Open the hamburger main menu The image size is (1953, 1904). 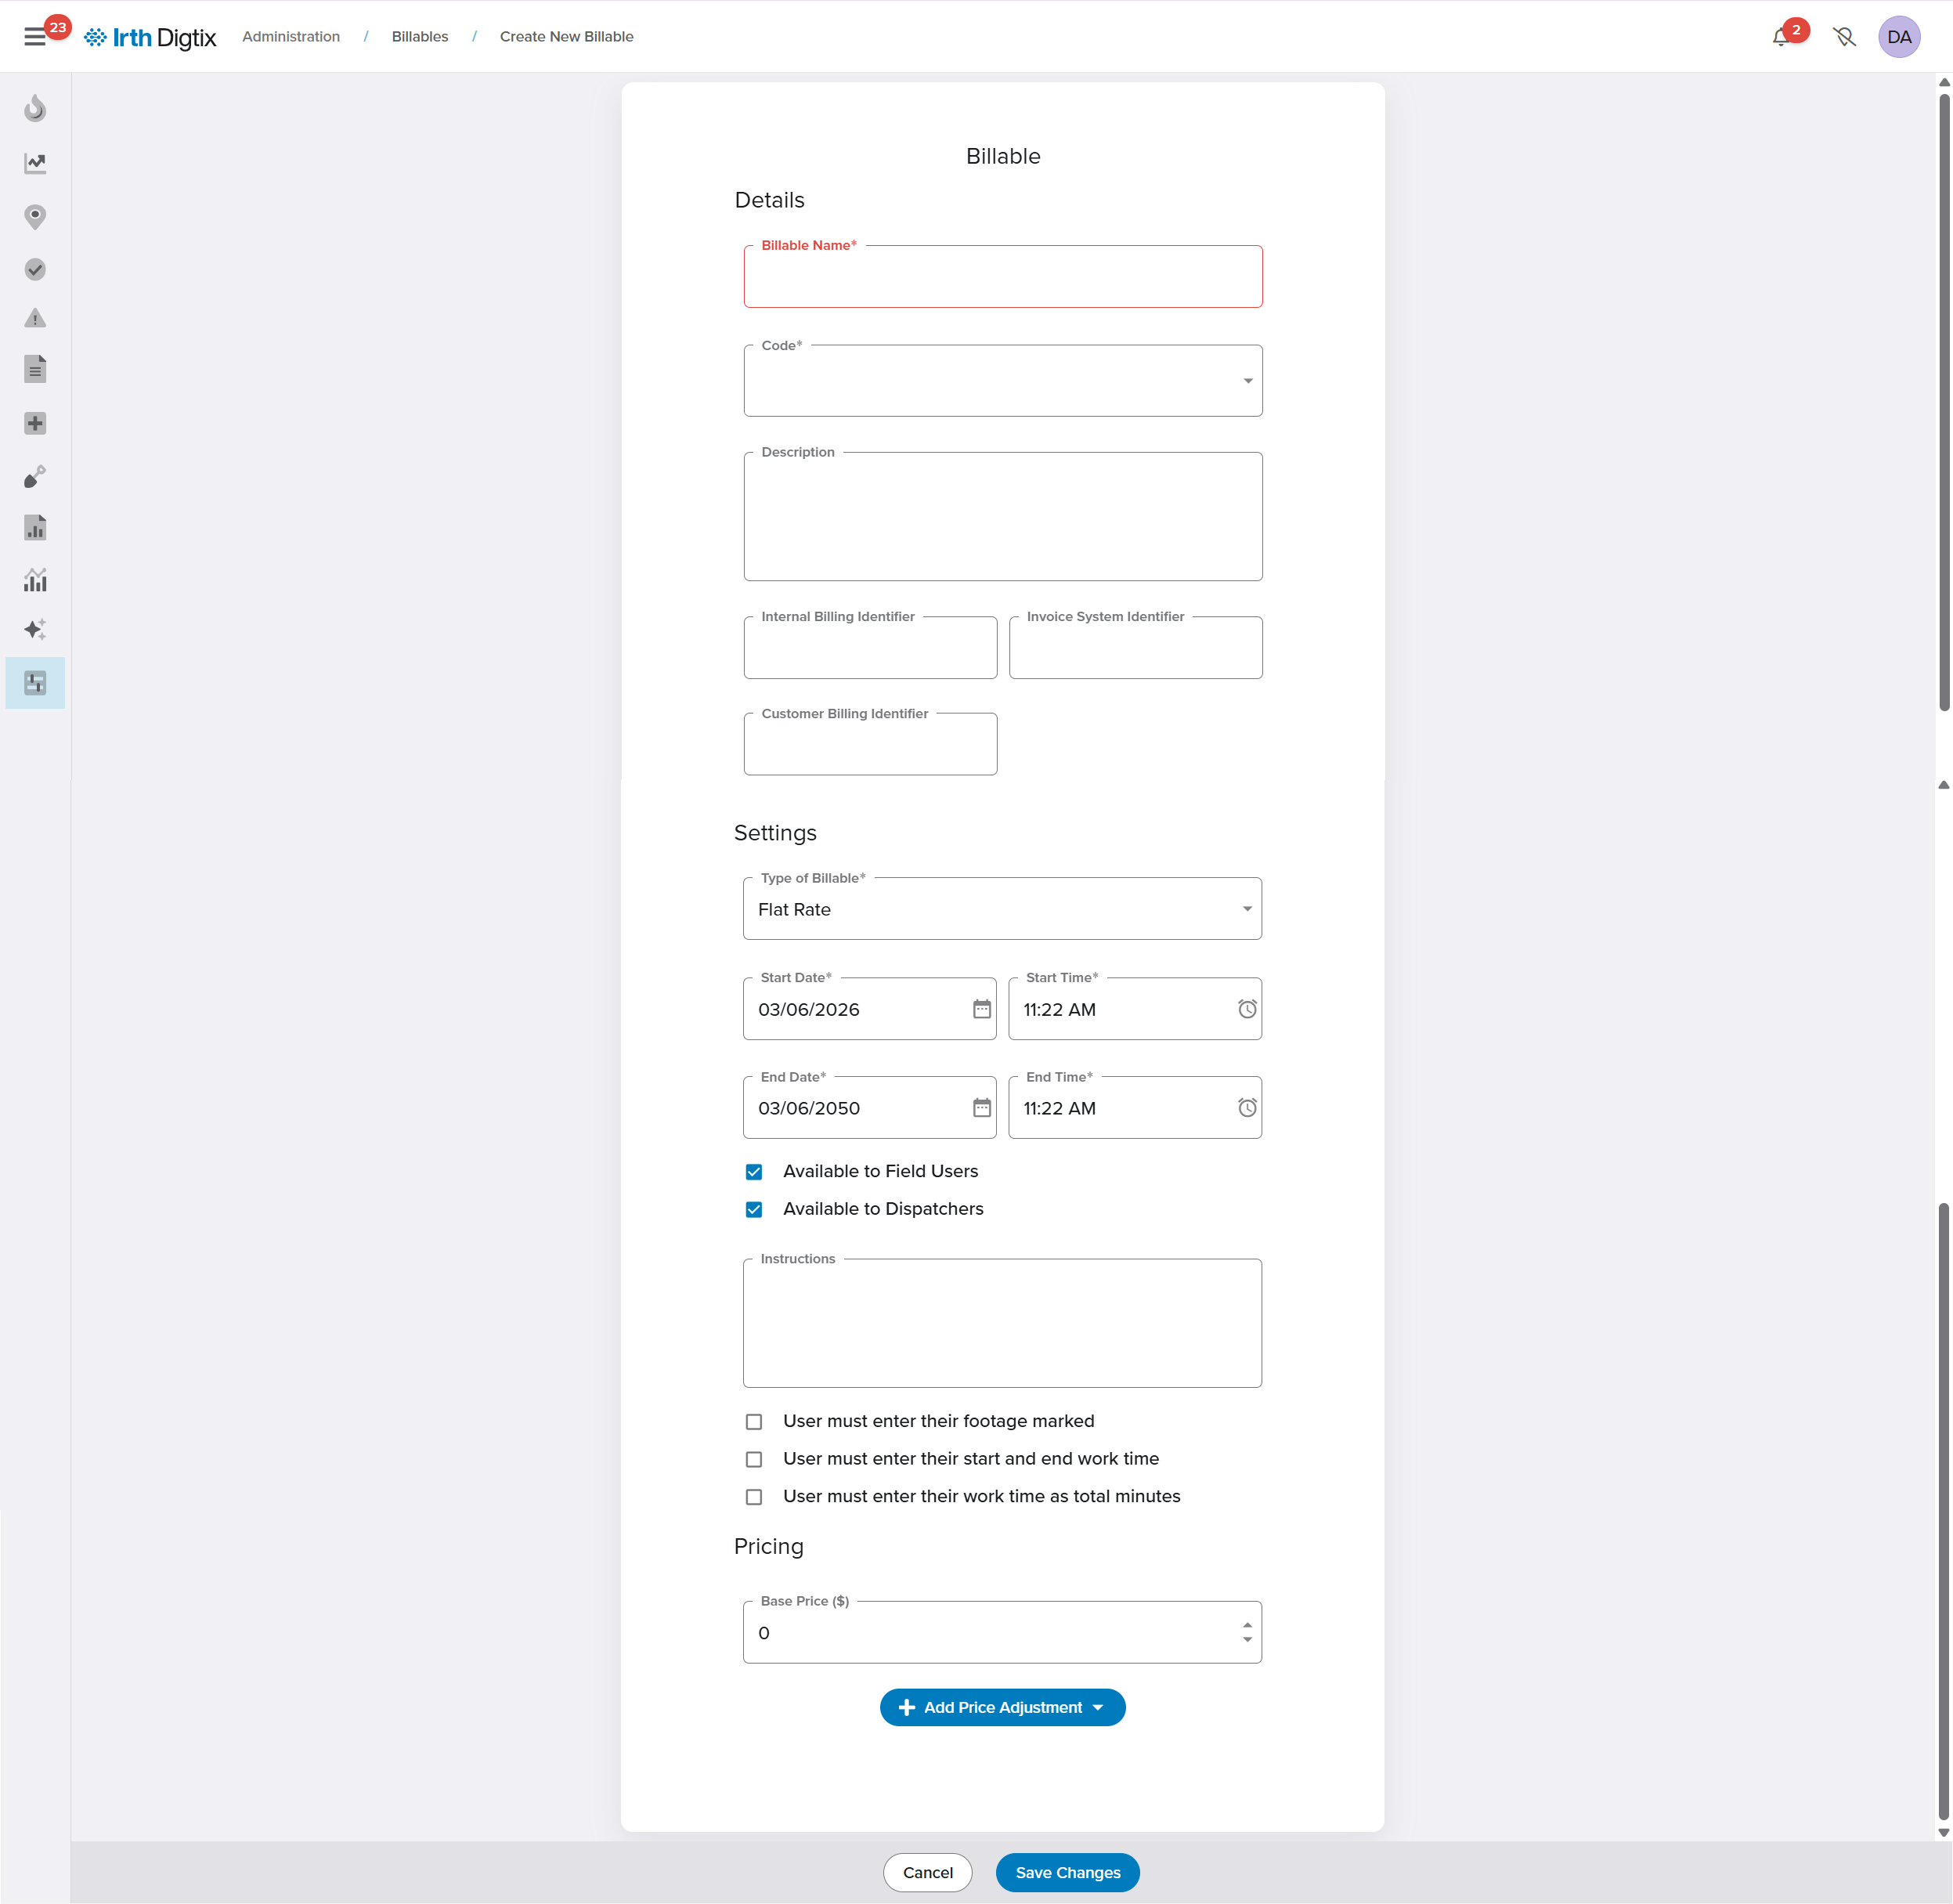click(35, 37)
